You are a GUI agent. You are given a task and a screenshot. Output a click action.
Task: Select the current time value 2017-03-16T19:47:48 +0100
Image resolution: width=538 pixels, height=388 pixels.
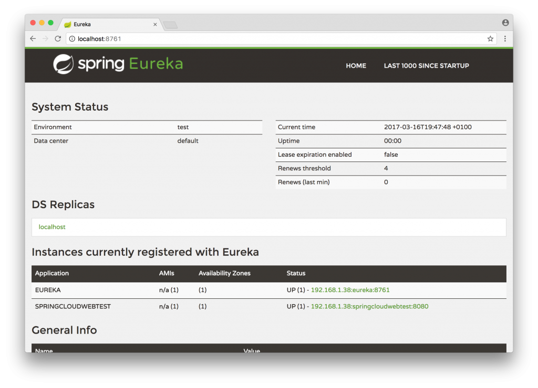tap(428, 127)
